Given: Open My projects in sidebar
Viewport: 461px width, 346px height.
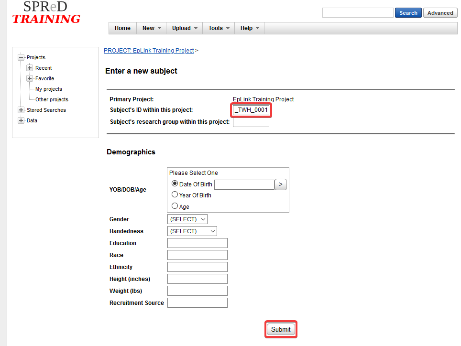Looking at the screenshot, I should [x=48, y=89].
